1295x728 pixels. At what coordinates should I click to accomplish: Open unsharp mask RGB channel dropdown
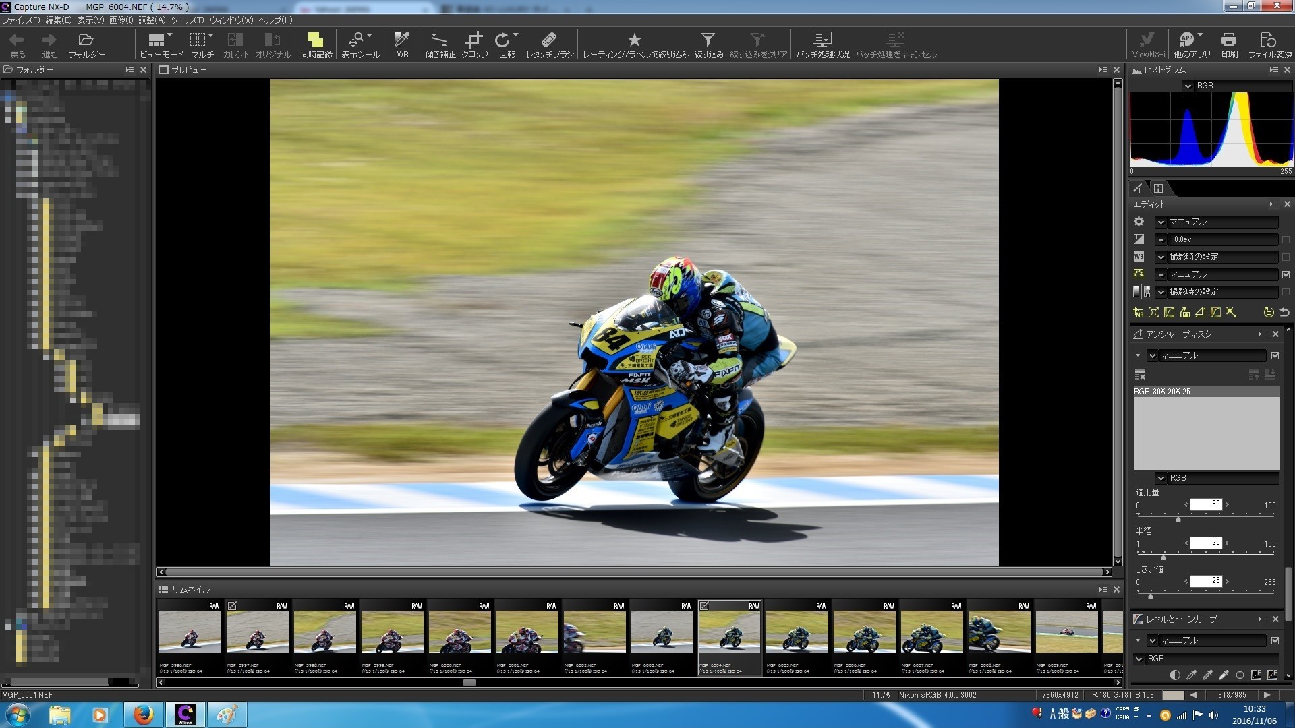tap(1217, 478)
